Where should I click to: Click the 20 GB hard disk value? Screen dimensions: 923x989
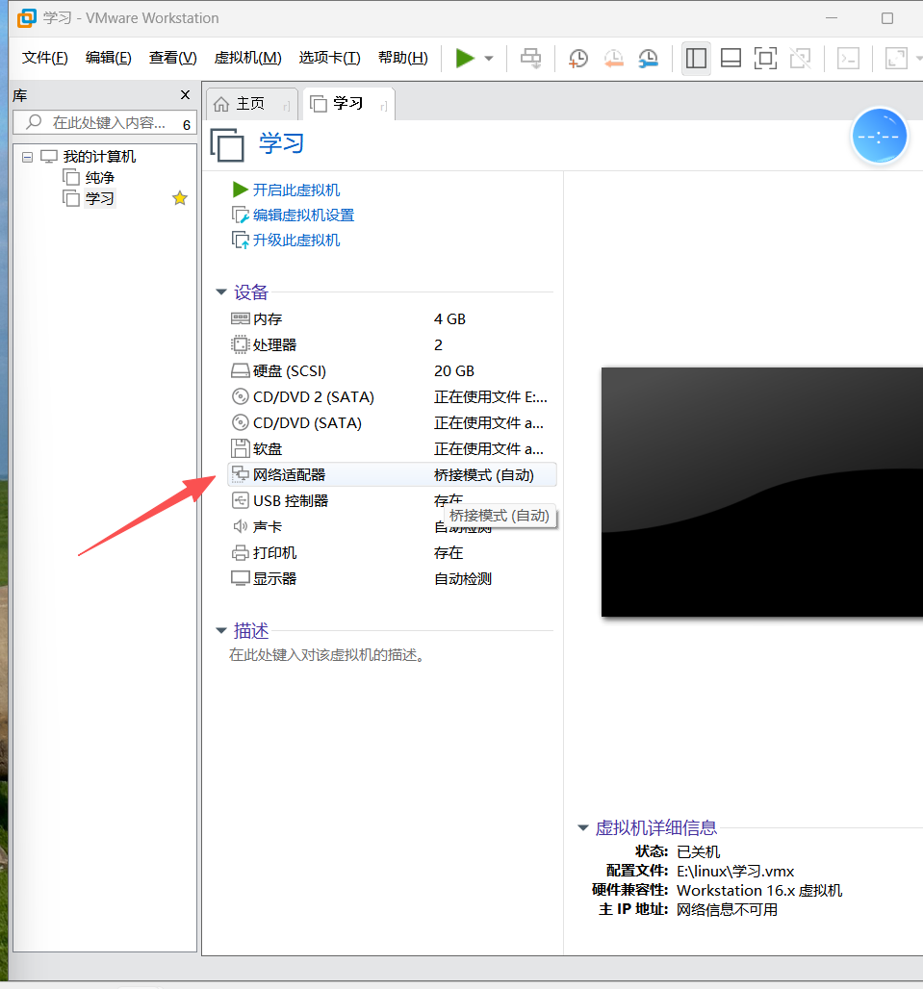pos(454,371)
